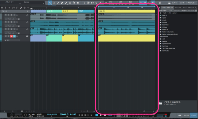Select the Bend tool
Viewport: 198px width, 119px height.
tap(74, 3)
